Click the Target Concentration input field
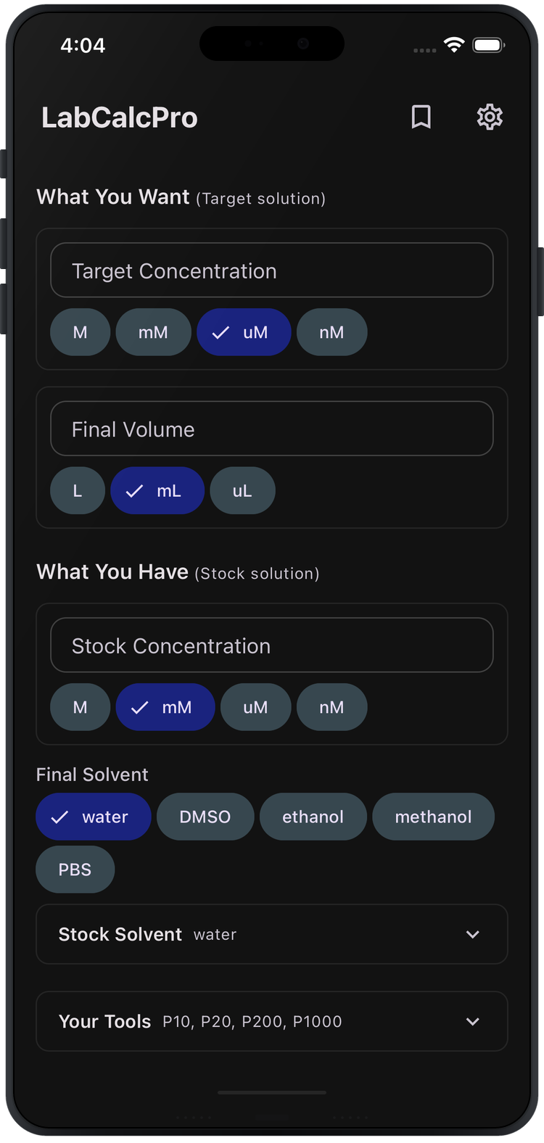The width and height of the screenshot is (544, 1143). 272,270
